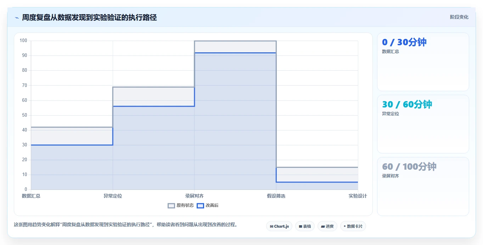The height and width of the screenshot is (245, 483).
Task: Click the gray 原有状态 legend swatch
Action: pos(171,205)
